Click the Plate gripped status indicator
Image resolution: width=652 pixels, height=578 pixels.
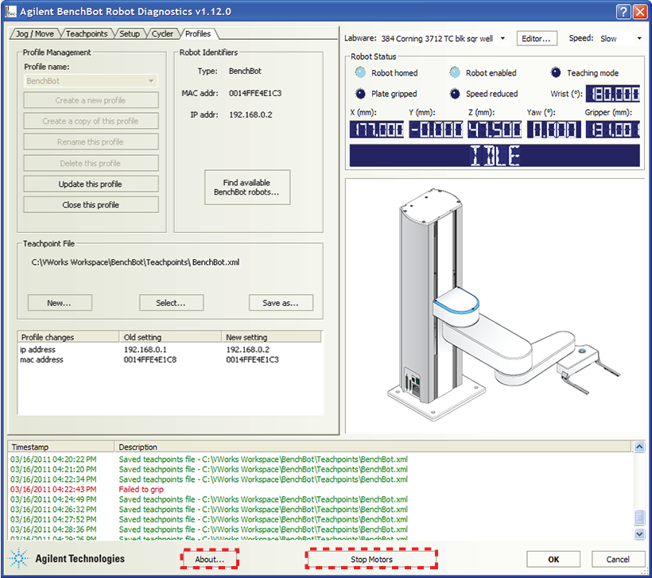(361, 94)
